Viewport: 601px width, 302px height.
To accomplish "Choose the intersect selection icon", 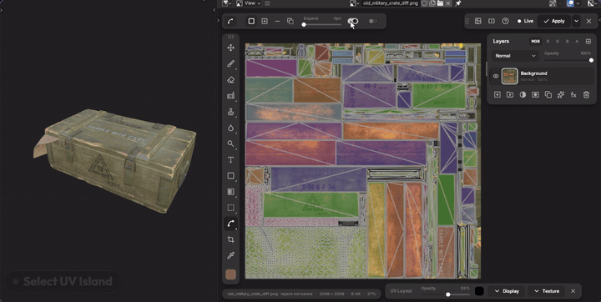I will pos(290,21).
